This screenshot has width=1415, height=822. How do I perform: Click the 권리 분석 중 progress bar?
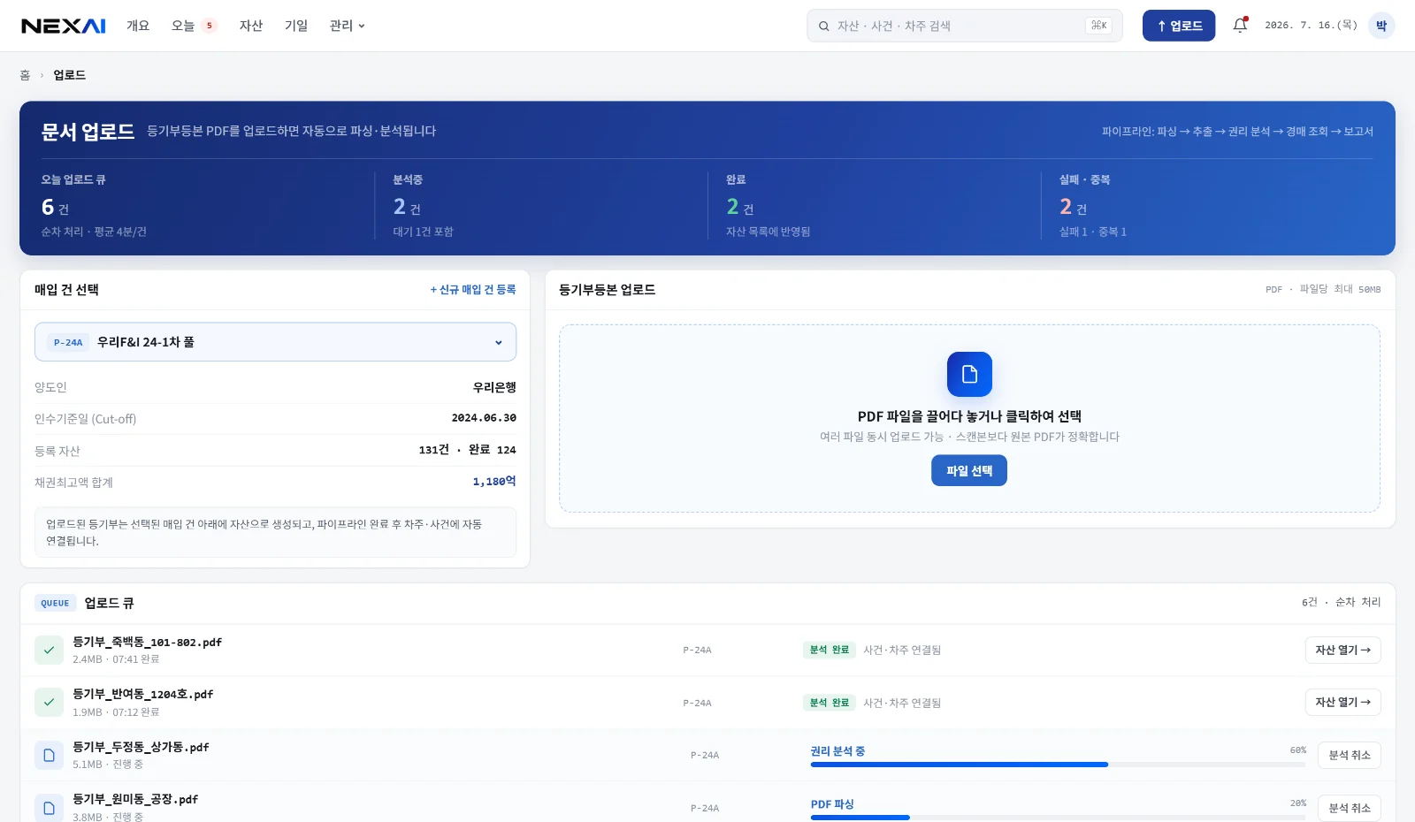coord(1058,765)
